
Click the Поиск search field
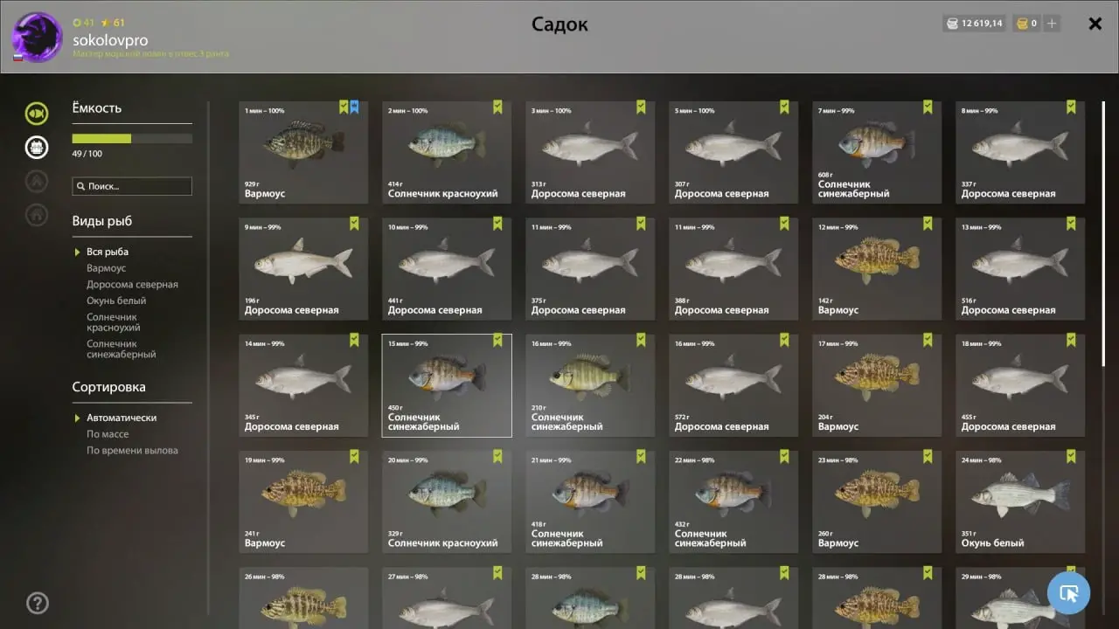[132, 186]
